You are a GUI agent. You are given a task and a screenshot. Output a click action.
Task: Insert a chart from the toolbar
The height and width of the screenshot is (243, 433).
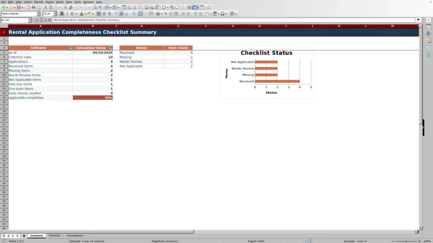pyautogui.click(x=152, y=7)
